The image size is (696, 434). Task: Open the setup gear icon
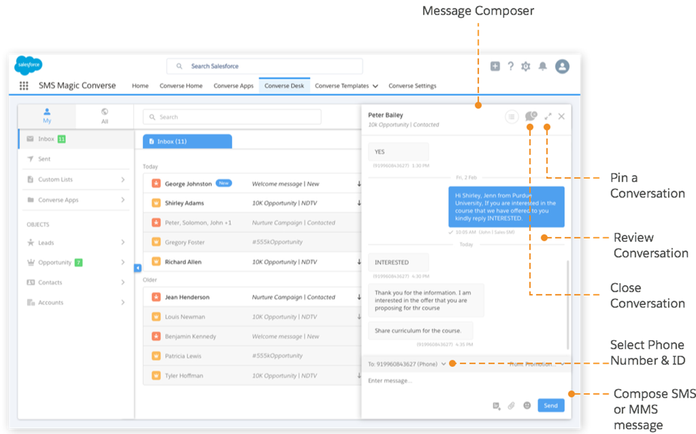[x=526, y=66]
